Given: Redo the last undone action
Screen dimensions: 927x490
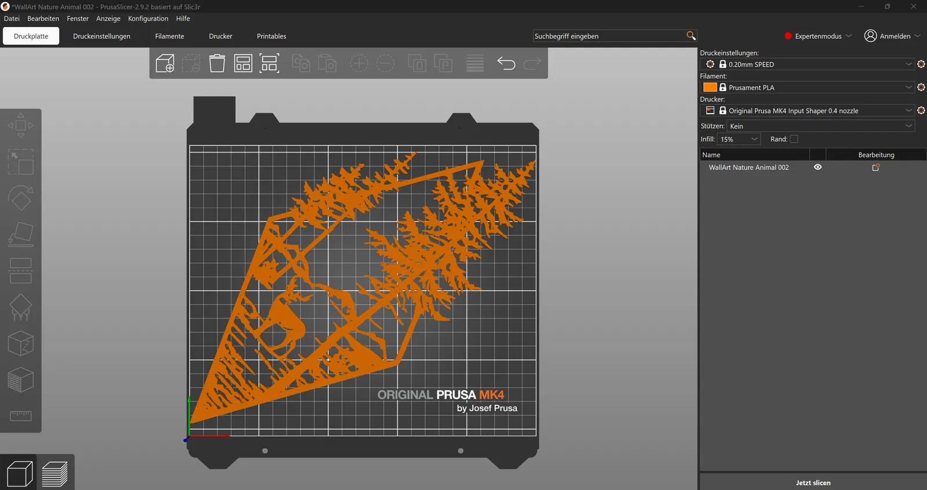Looking at the screenshot, I should pos(532,63).
